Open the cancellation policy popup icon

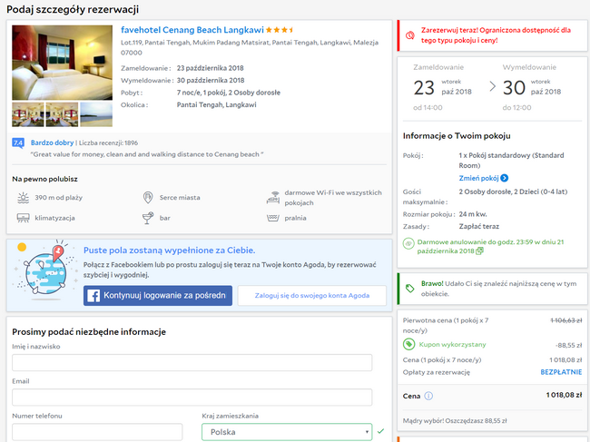pyautogui.click(x=479, y=250)
